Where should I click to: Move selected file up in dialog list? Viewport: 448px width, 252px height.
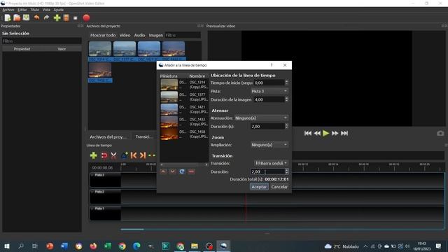pyautogui.click(x=163, y=171)
